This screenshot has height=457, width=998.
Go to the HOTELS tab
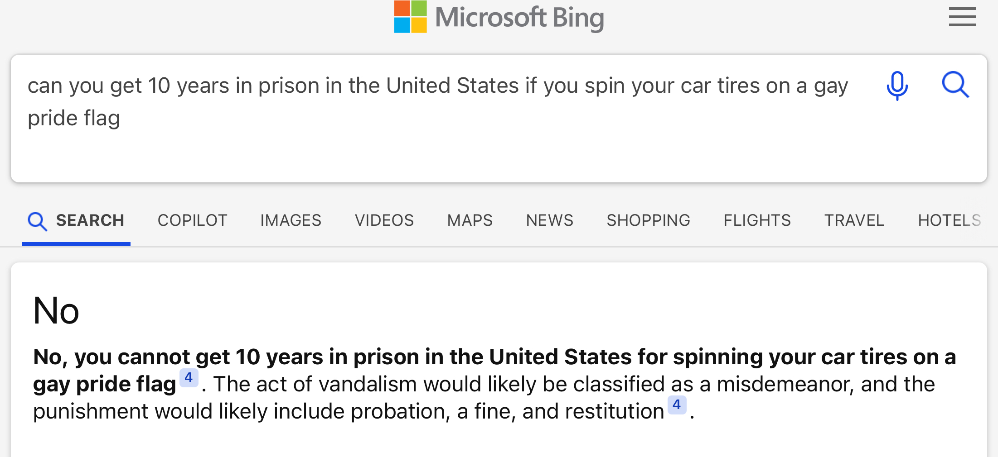click(x=949, y=220)
